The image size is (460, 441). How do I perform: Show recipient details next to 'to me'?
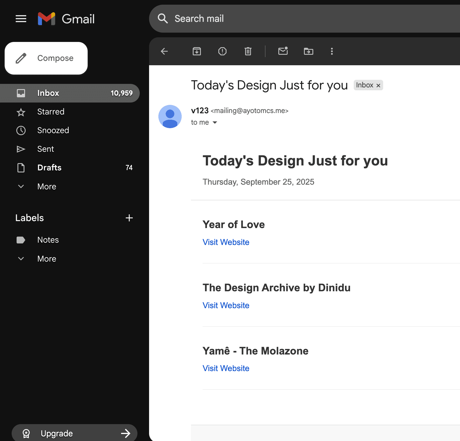click(215, 123)
